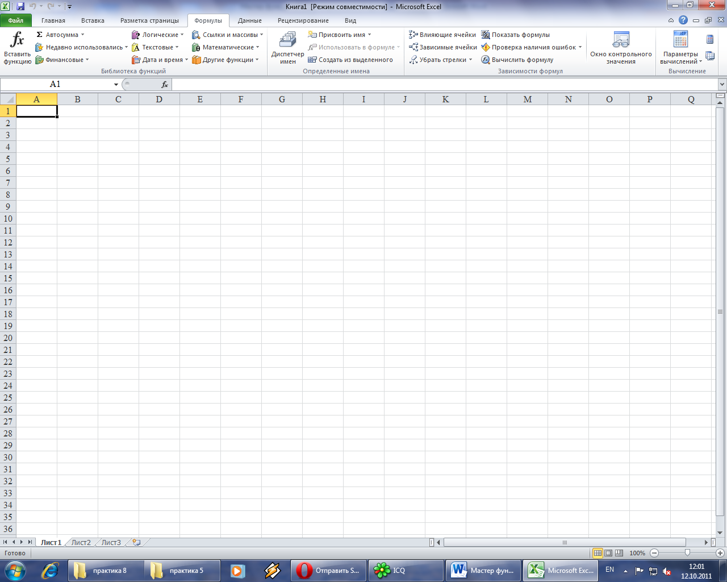The image size is (727, 582).
Task: Toggle Показать формулы
Action: [x=516, y=35]
